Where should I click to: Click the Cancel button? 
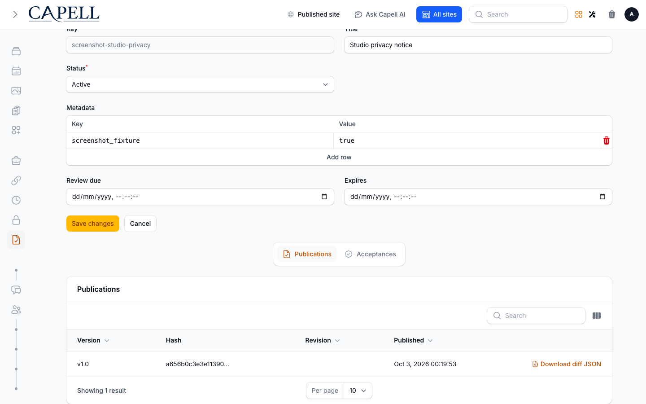140,224
